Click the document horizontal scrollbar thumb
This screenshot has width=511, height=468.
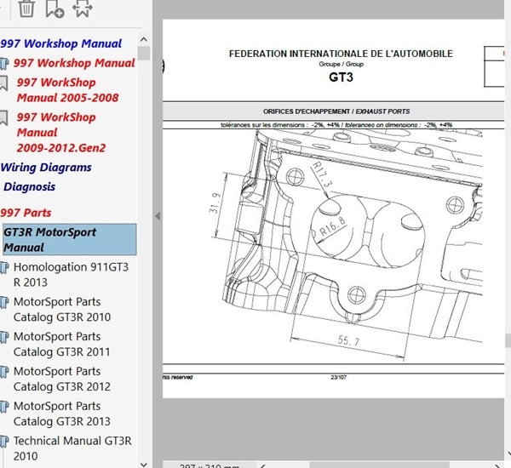pyautogui.click(x=379, y=465)
